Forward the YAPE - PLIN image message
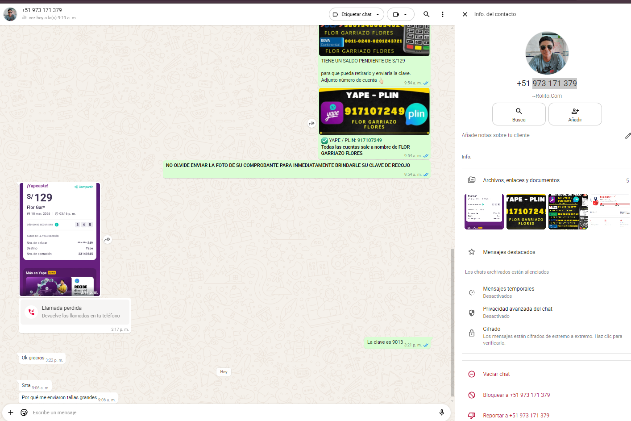Viewport: 631px width, 421px height. point(311,124)
